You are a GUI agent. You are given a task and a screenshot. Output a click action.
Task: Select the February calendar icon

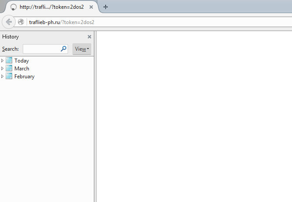click(x=9, y=76)
